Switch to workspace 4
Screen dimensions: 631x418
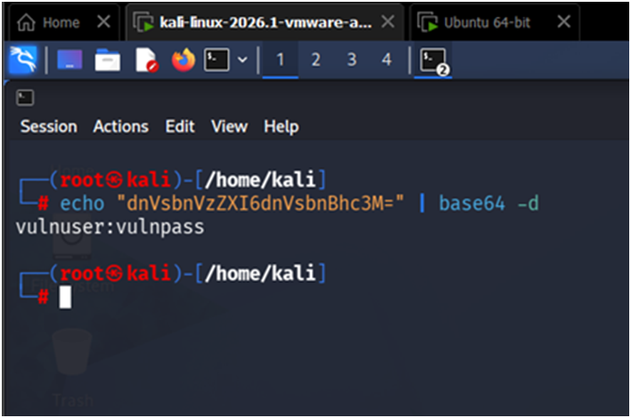point(386,60)
